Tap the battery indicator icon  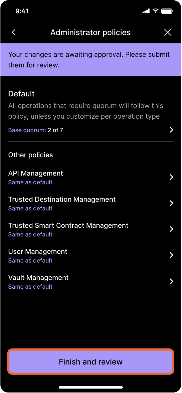pos(167,11)
